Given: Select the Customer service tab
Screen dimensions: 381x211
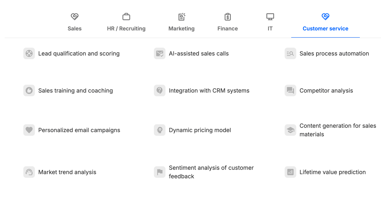Looking at the screenshot, I should [x=325, y=23].
